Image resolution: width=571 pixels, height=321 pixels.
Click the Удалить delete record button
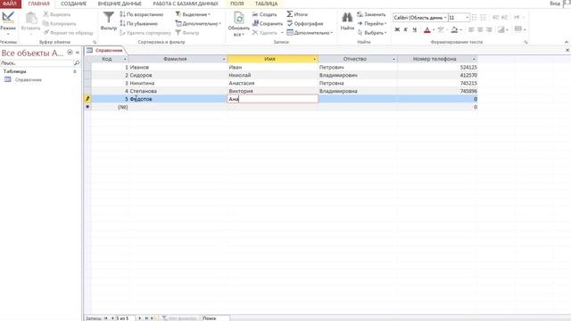[x=265, y=33]
